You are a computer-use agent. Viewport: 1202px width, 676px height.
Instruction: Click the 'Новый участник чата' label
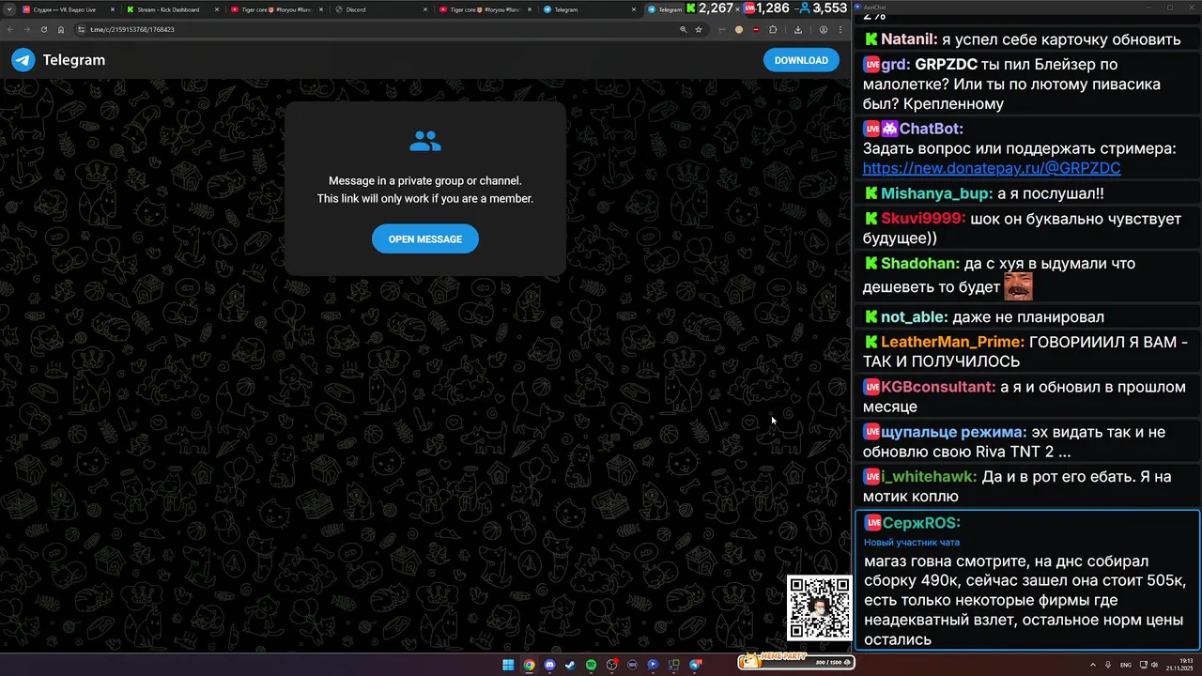[x=912, y=543]
